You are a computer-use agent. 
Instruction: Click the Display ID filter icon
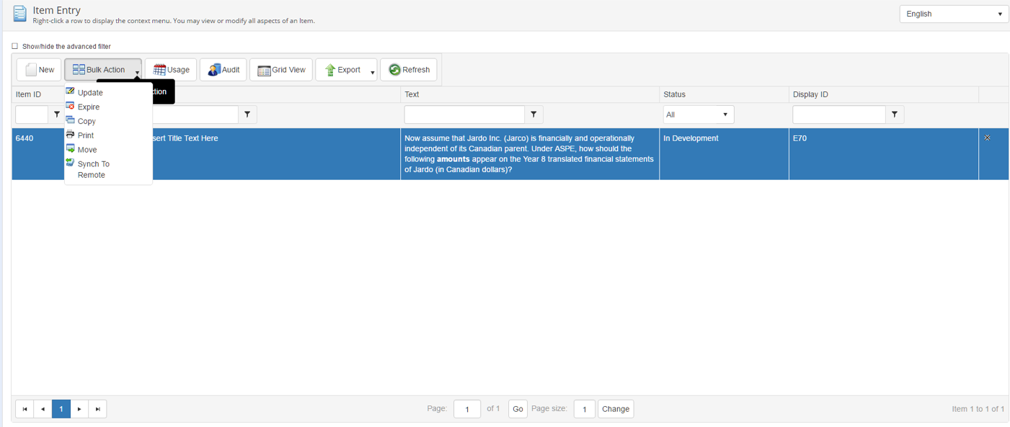click(894, 114)
